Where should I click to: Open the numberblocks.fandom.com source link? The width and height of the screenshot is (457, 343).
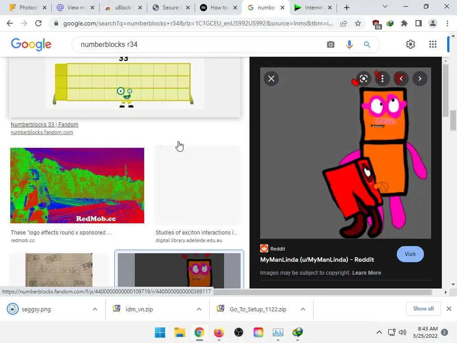[x=42, y=132]
